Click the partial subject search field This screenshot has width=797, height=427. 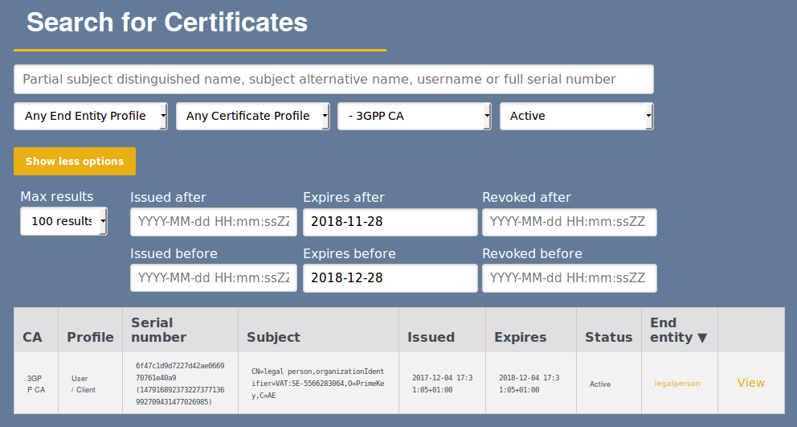pos(333,80)
